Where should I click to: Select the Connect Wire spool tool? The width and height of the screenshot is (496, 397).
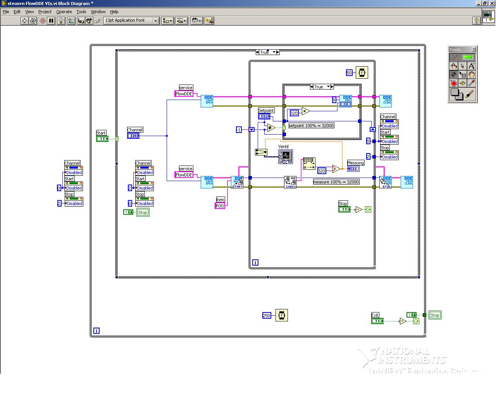[454, 74]
